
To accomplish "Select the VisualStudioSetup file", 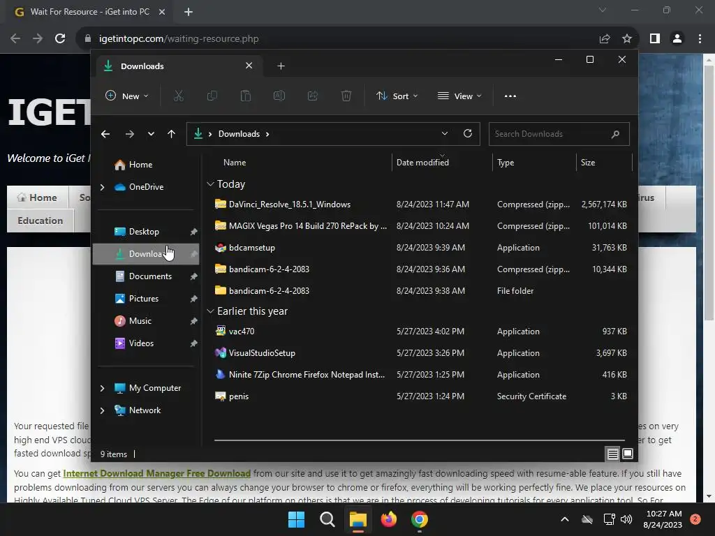I will [x=421, y=352].
